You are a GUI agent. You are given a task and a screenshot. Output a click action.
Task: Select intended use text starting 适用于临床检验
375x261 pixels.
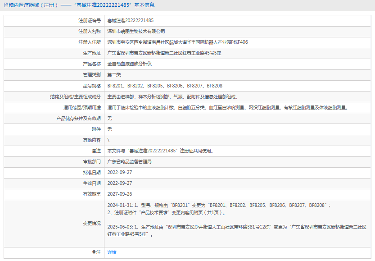point(228,108)
